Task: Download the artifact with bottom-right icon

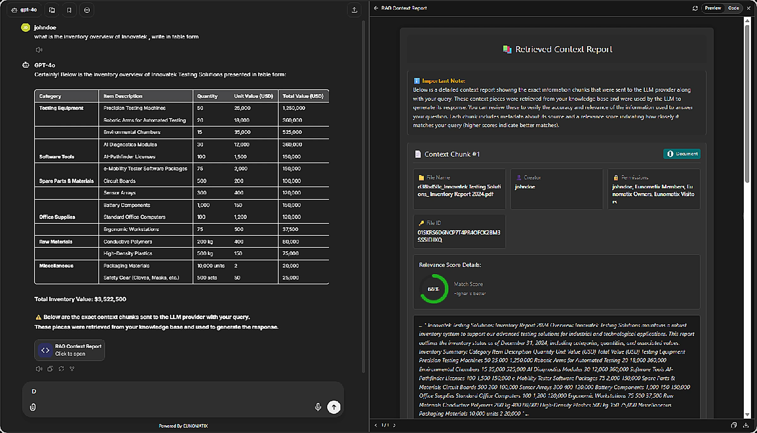Action: click(746, 425)
